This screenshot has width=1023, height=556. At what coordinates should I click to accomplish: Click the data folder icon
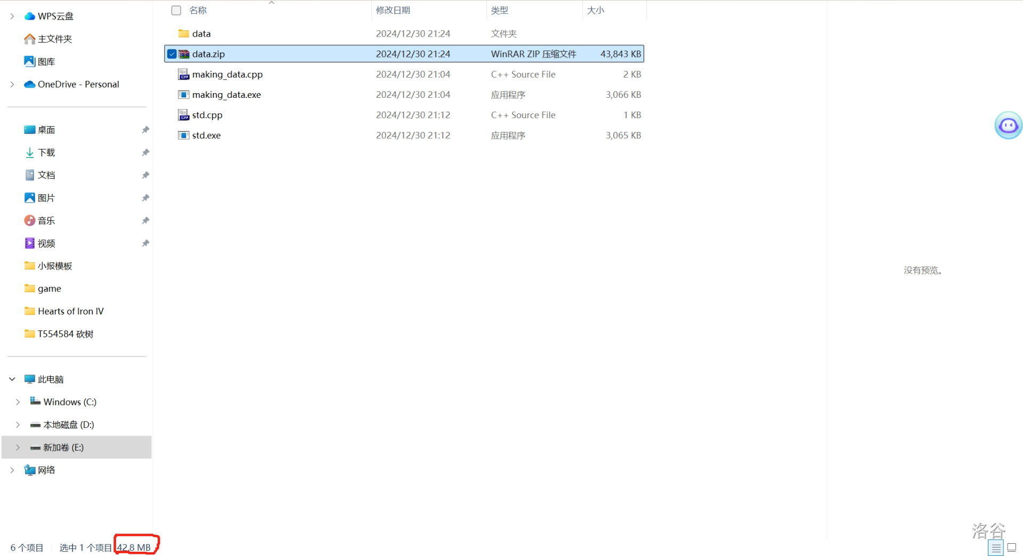click(x=184, y=34)
